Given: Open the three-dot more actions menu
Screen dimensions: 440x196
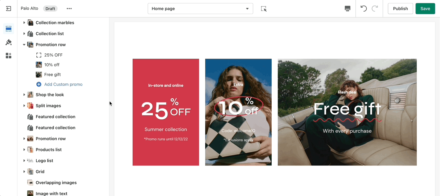Looking at the screenshot, I should [x=69, y=9].
